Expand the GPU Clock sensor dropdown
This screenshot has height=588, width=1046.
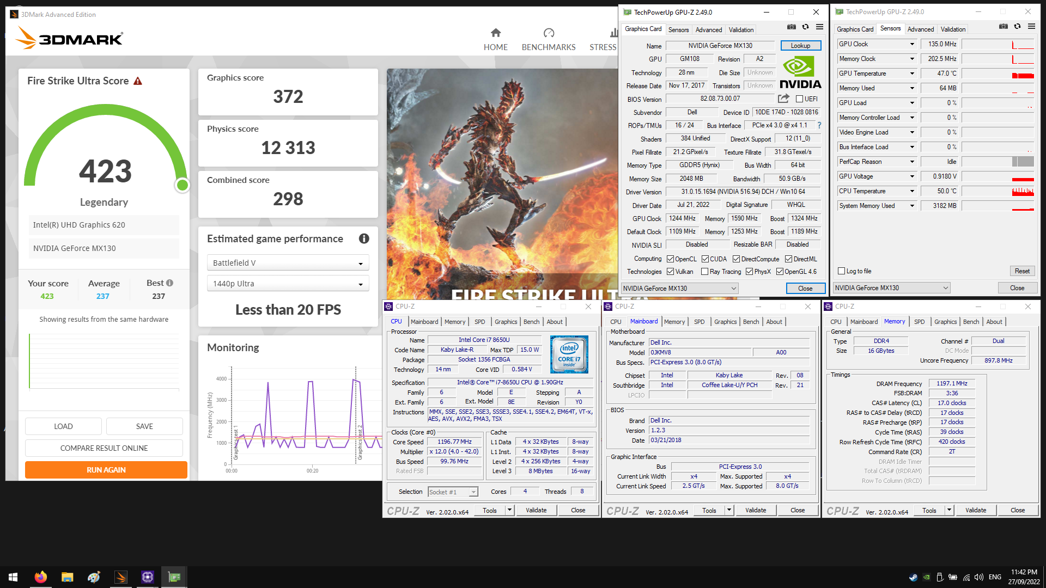coord(911,44)
